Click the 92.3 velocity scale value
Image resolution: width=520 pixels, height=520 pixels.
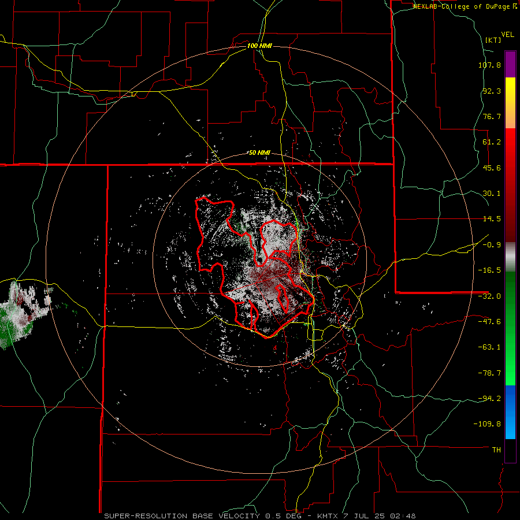[x=492, y=91]
